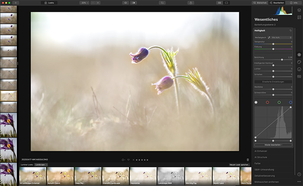Image resolution: width=303 pixels, height=186 pixels.
Task: Select the Portrait face icon
Action: tap(299, 69)
